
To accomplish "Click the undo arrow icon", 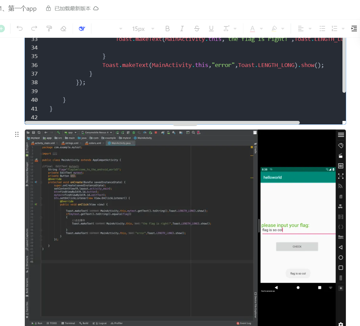I will coord(20,29).
